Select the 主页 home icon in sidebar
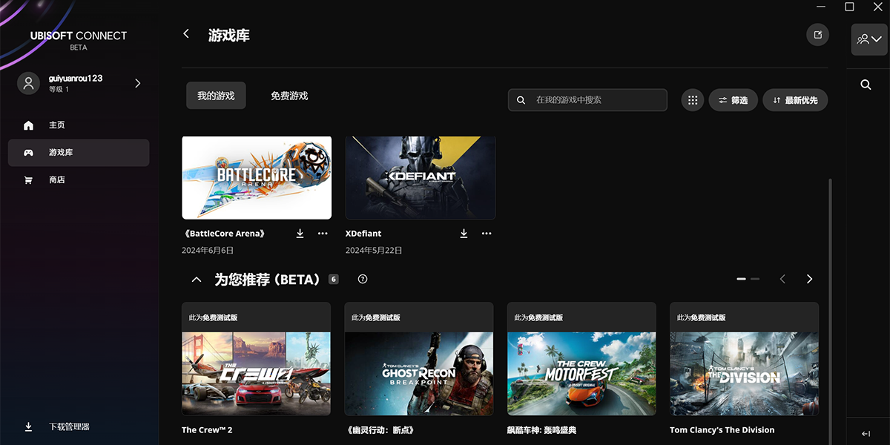The height and width of the screenshot is (445, 890). click(x=28, y=125)
